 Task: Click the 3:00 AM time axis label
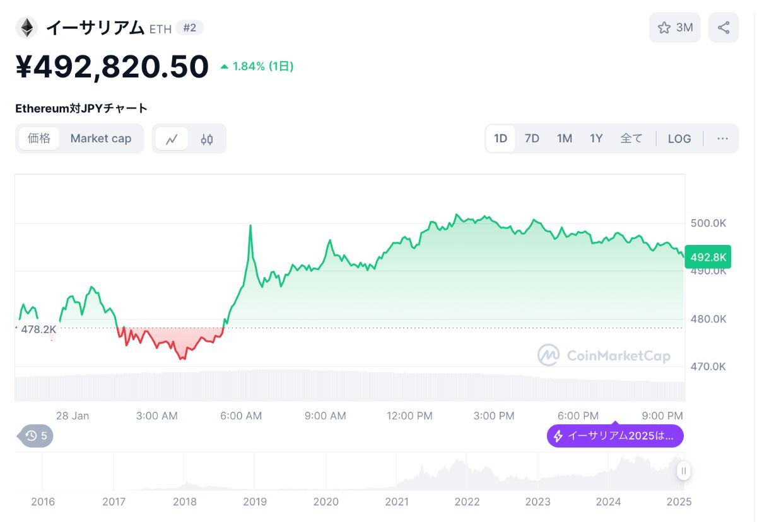click(157, 416)
